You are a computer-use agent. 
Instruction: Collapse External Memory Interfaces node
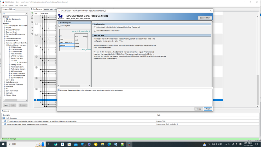7,45
